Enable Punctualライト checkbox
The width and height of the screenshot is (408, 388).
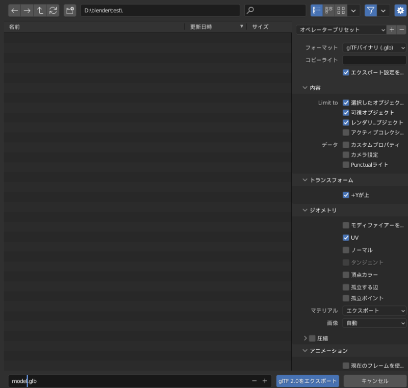346,165
